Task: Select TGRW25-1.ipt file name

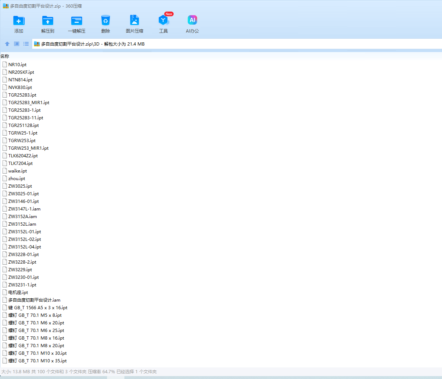Action: (23, 133)
